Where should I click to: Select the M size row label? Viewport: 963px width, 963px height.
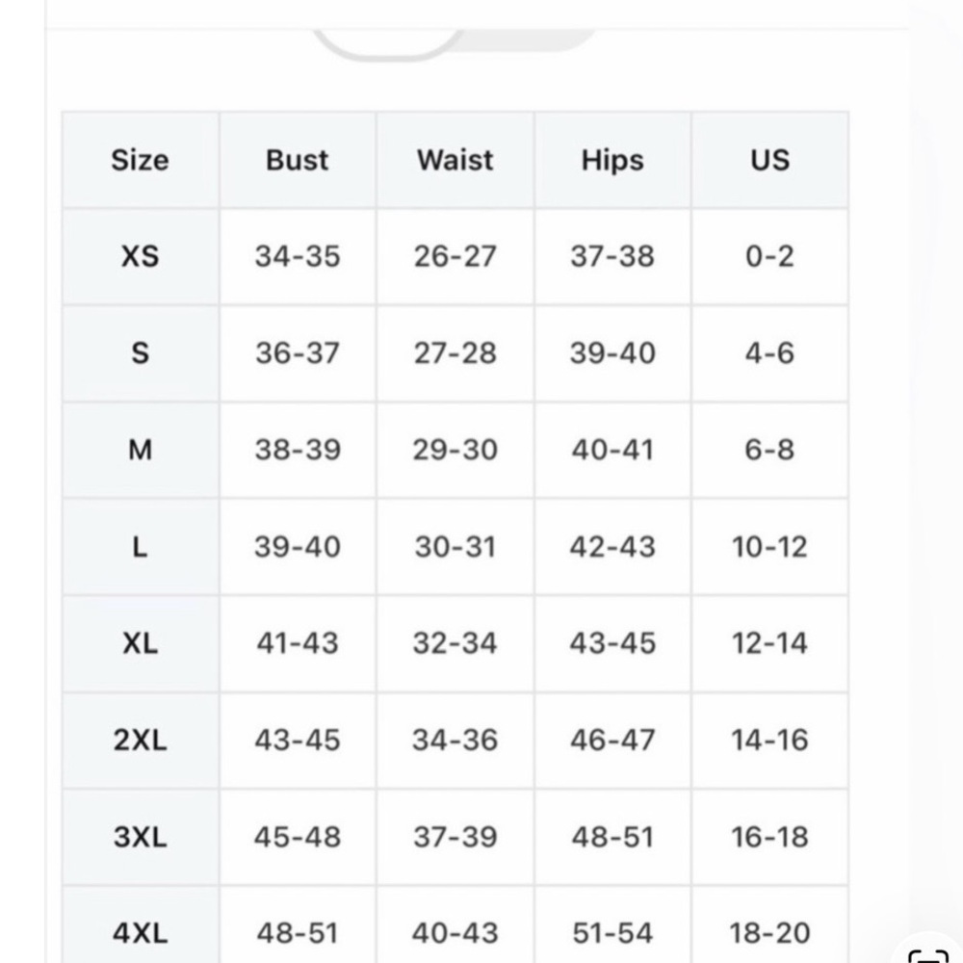[x=141, y=450]
